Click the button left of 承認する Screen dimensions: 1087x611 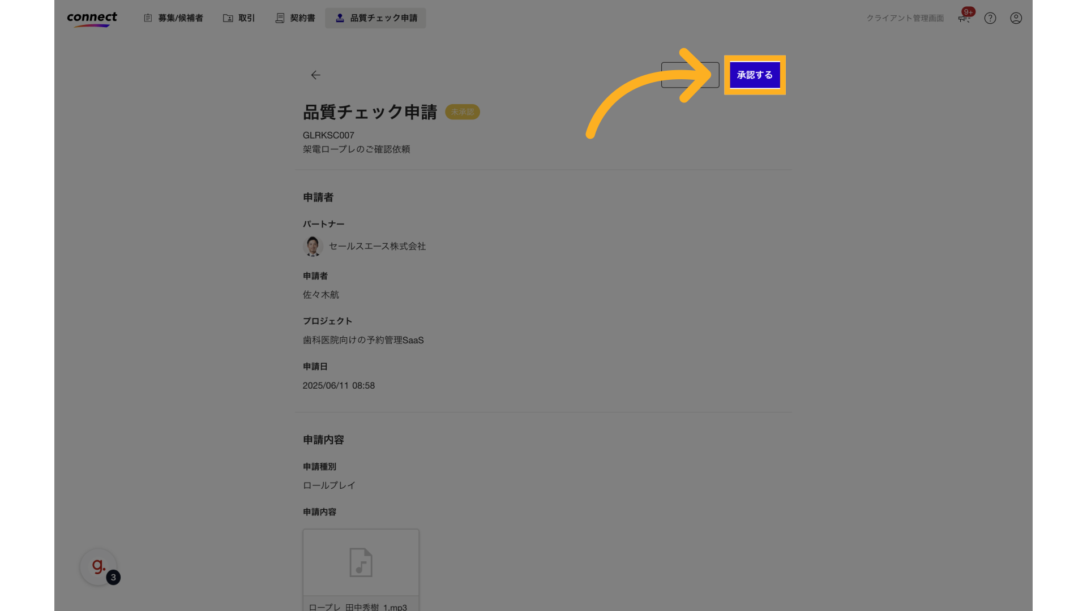click(690, 74)
